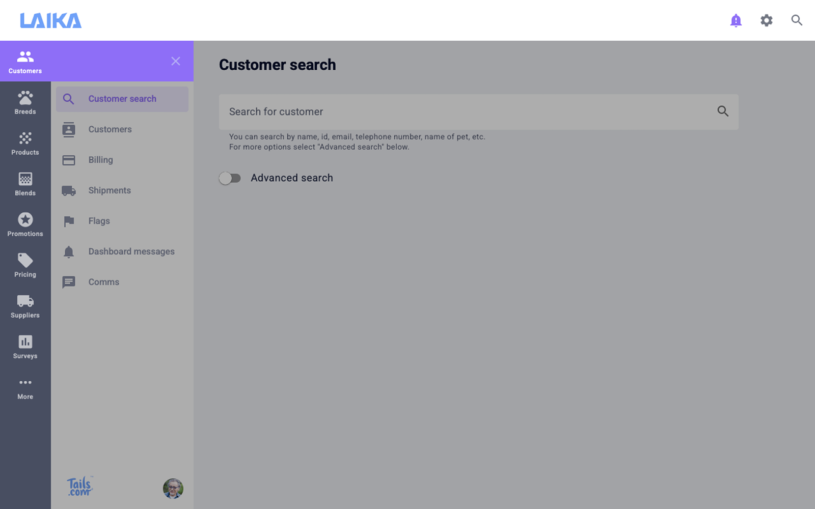The height and width of the screenshot is (509, 815).
Task: Go to Products in sidebar
Action: tap(25, 143)
